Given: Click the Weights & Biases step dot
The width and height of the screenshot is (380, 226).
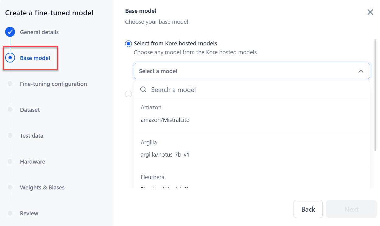Looking at the screenshot, I should tap(10, 187).
